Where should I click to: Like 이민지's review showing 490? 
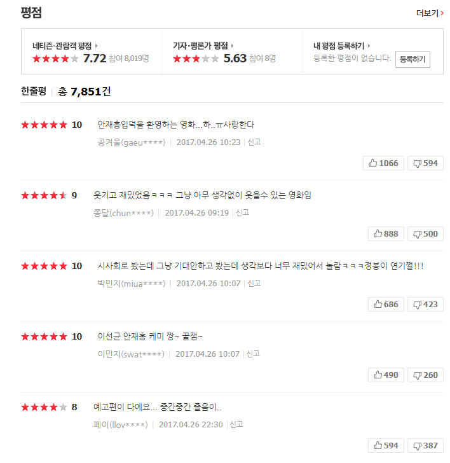386,375
